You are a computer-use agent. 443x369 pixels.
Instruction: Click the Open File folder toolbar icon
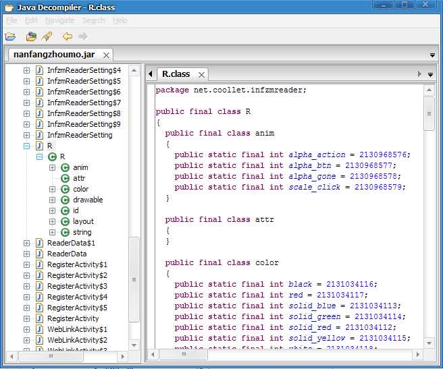pyautogui.click(x=10, y=36)
